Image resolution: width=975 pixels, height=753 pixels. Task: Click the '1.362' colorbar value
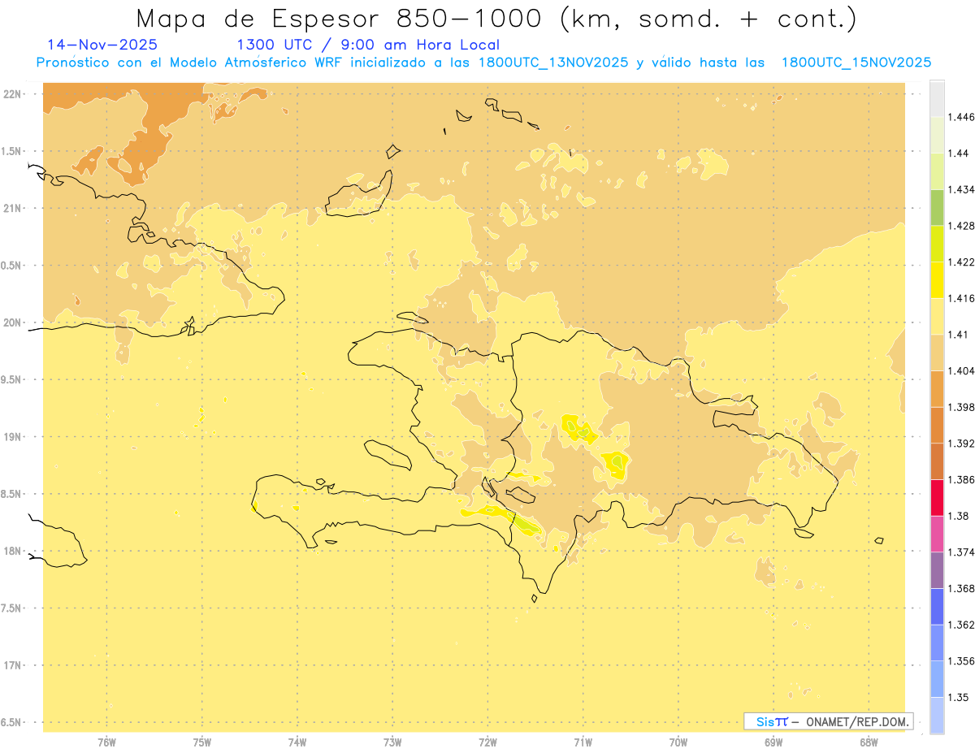pos(963,625)
